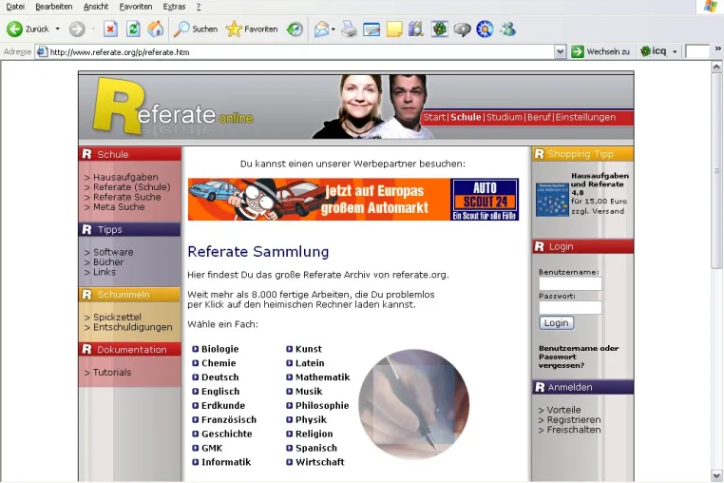Image resolution: width=724 pixels, height=483 pixels.
Task: Click the green Zurück back arrow
Action: (14, 29)
